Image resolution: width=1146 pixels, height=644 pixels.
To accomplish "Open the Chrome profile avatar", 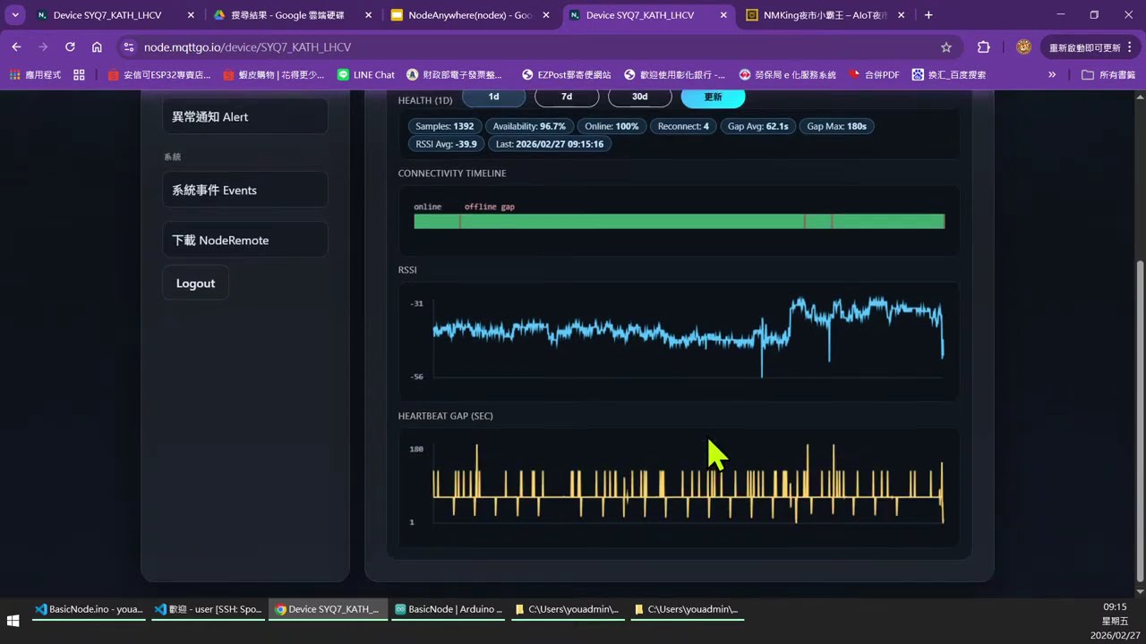I will pos(1024,47).
